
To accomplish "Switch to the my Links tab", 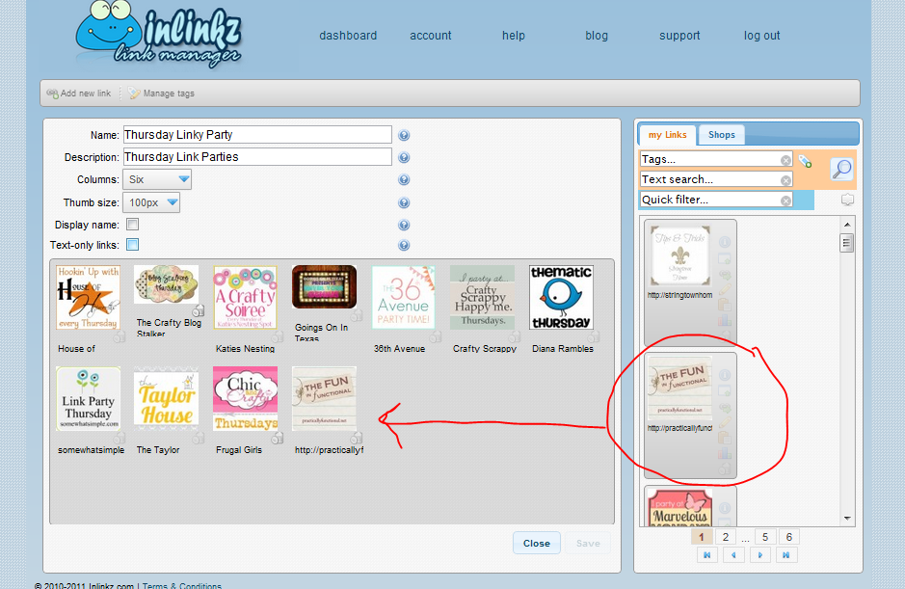I will [x=667, y=135].
